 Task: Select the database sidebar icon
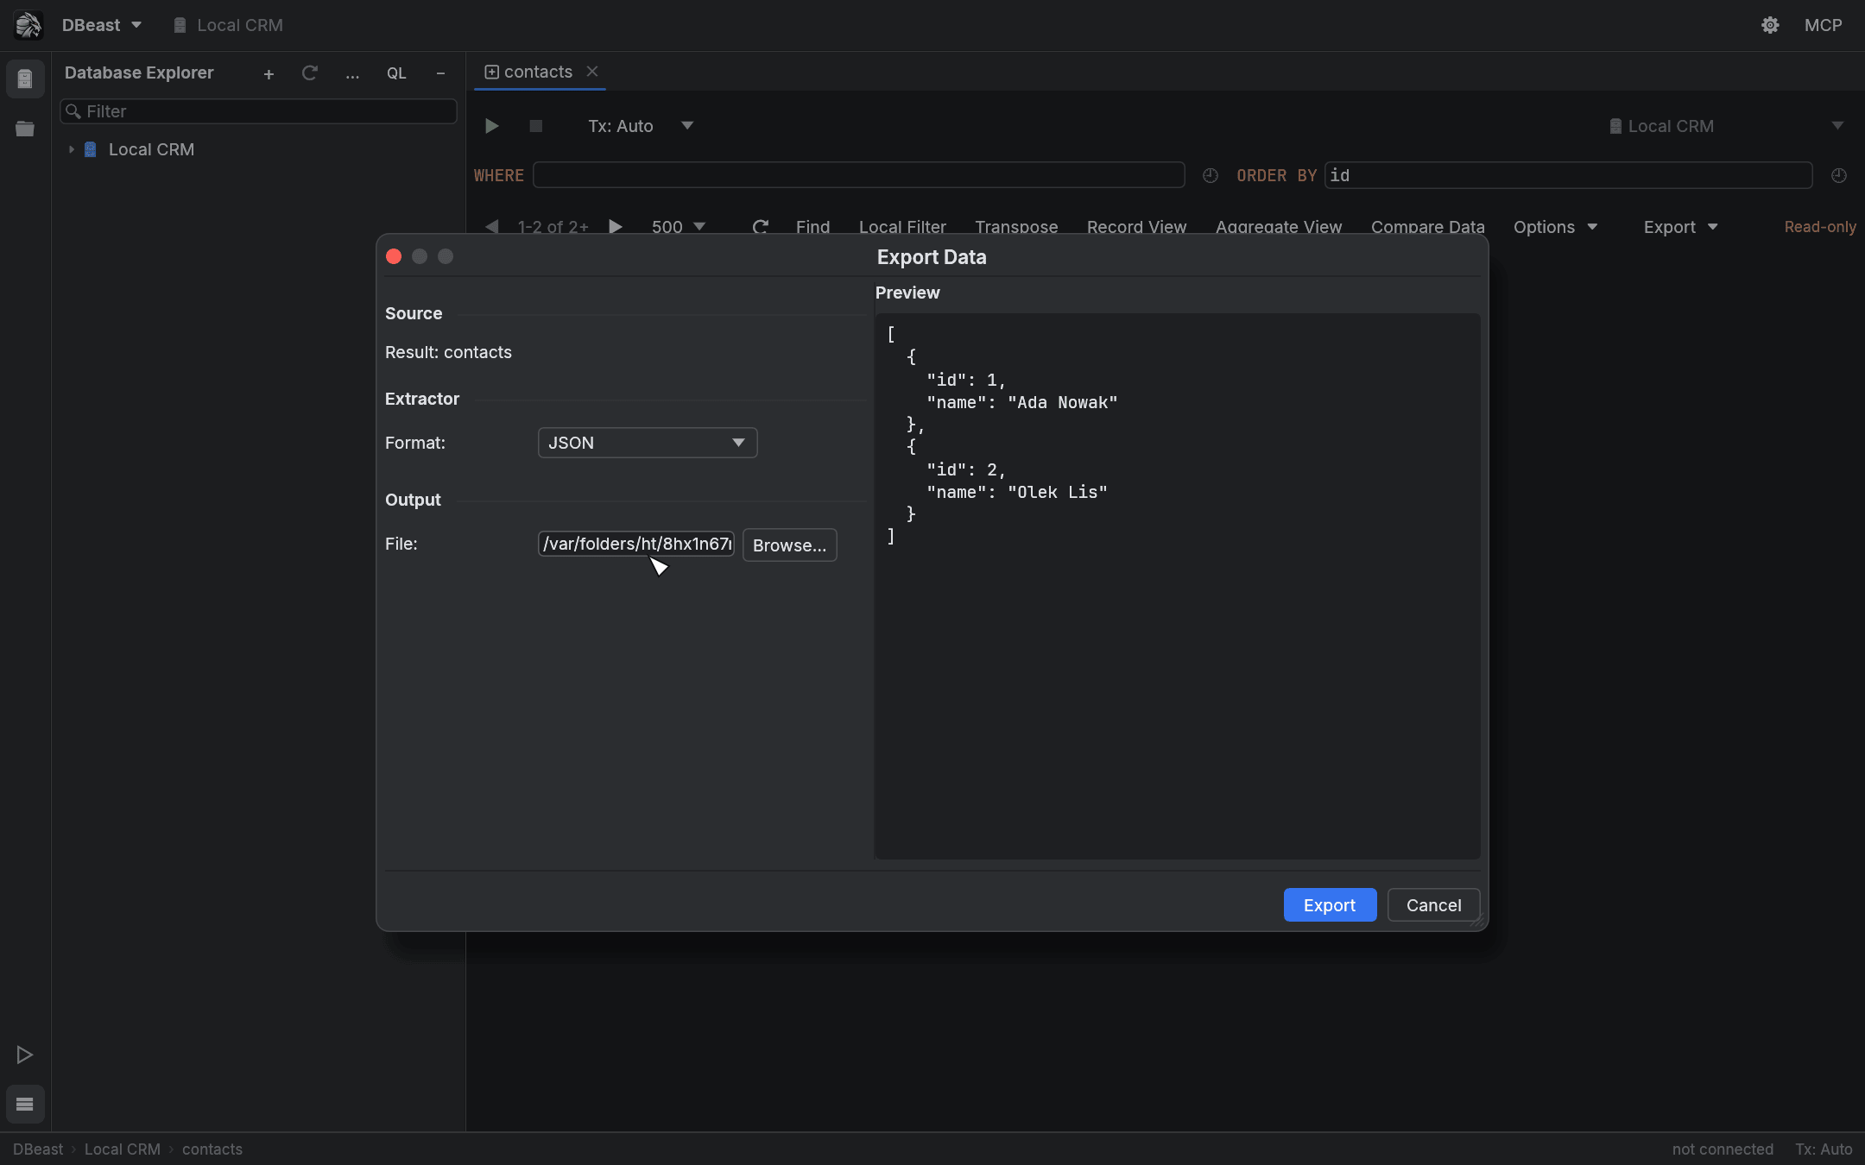point(25,79)
